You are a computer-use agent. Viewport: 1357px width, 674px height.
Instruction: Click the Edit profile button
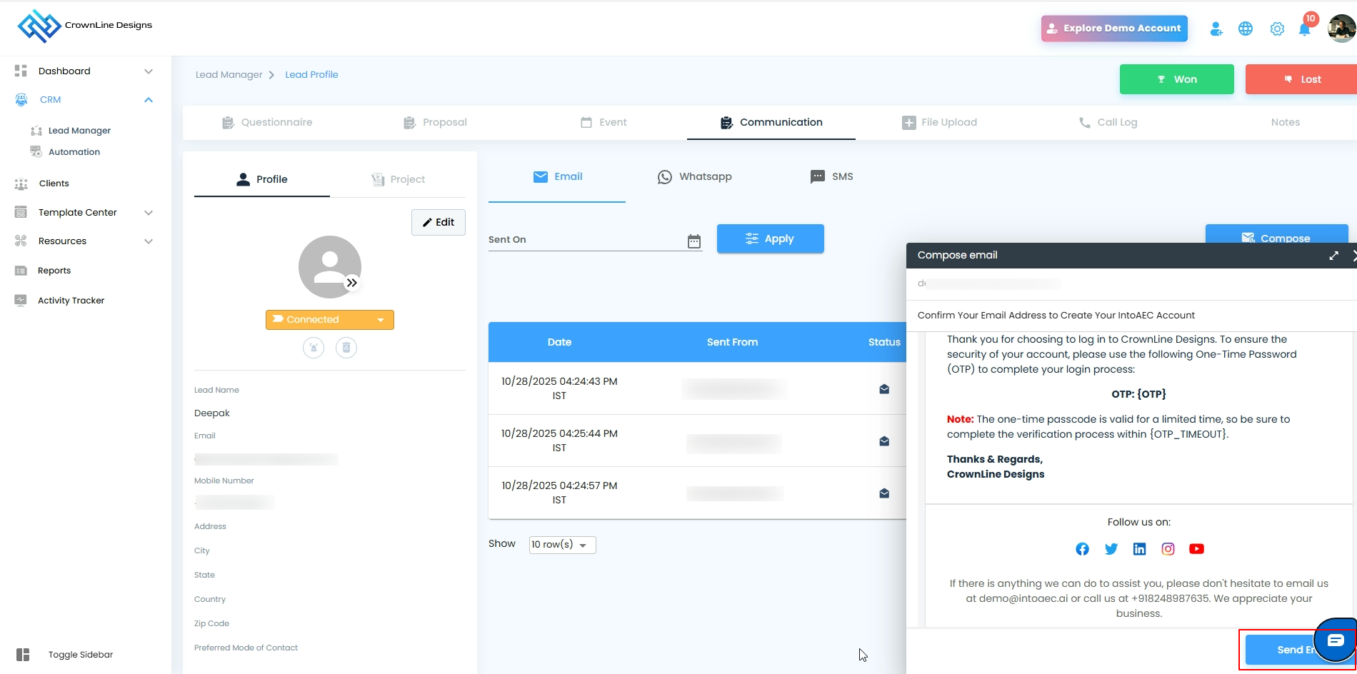click(x=439, y=222)
